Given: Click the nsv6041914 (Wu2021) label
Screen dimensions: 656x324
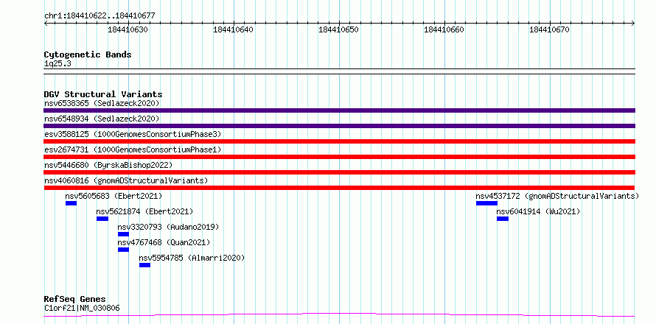Looking at the screenshot, I should click(x=539, y=211).
